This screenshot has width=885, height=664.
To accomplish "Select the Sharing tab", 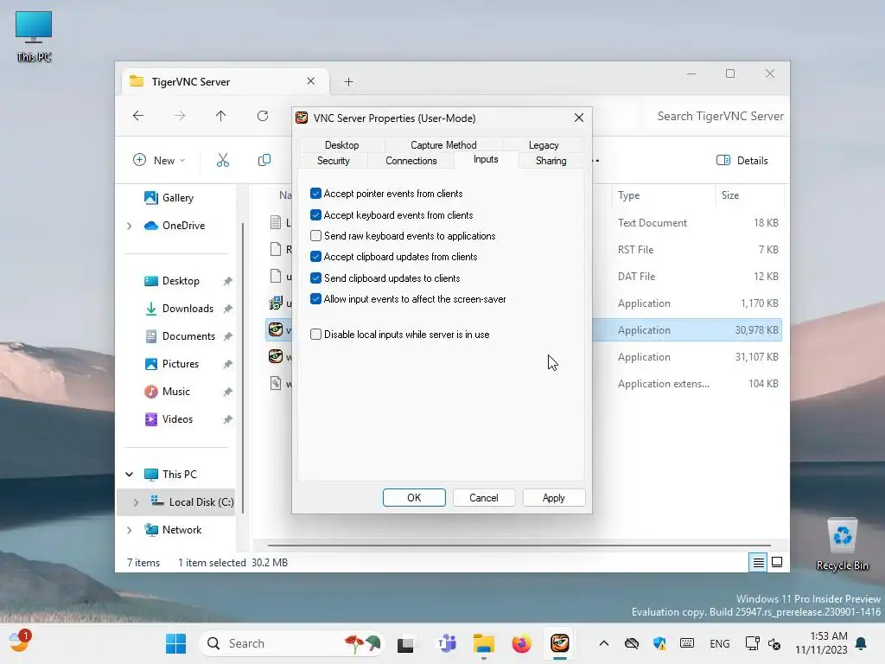I will pyautogui.click(x=551, y=161).
